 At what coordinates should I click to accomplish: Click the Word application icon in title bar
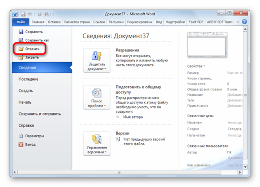click(15, 14)
